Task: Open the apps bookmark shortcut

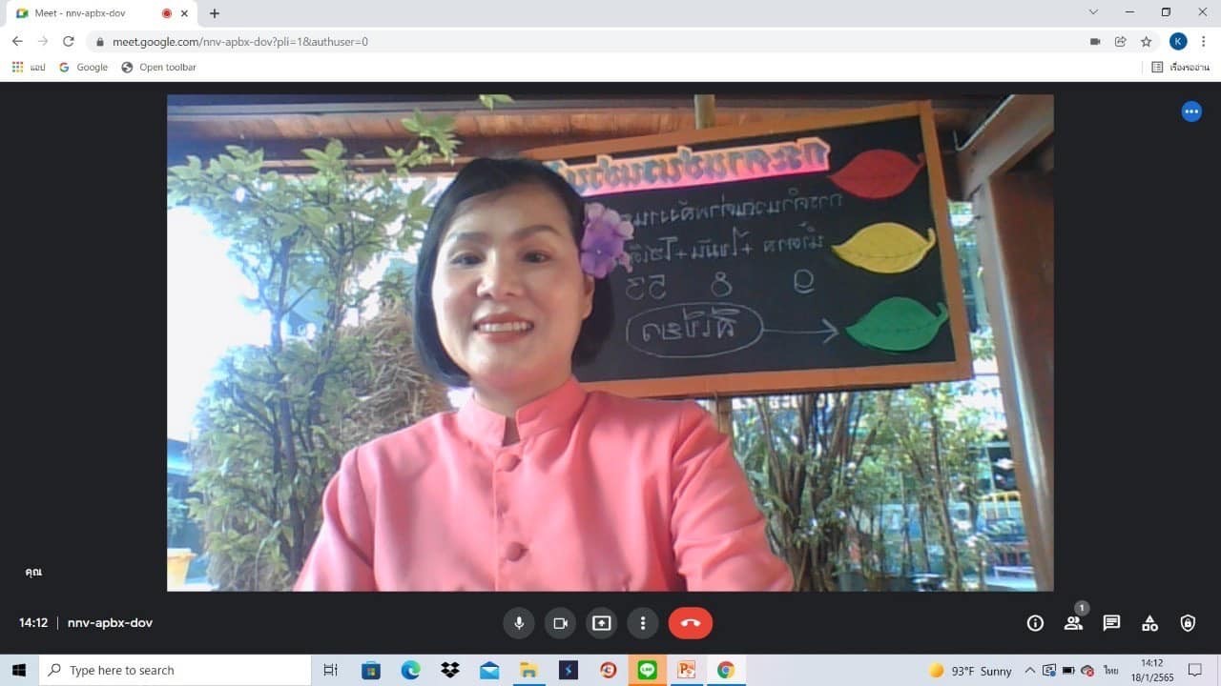Action: click(x=29, y=68)
